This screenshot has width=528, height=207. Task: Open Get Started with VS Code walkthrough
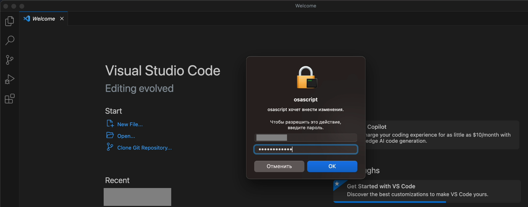pos(427,191)
